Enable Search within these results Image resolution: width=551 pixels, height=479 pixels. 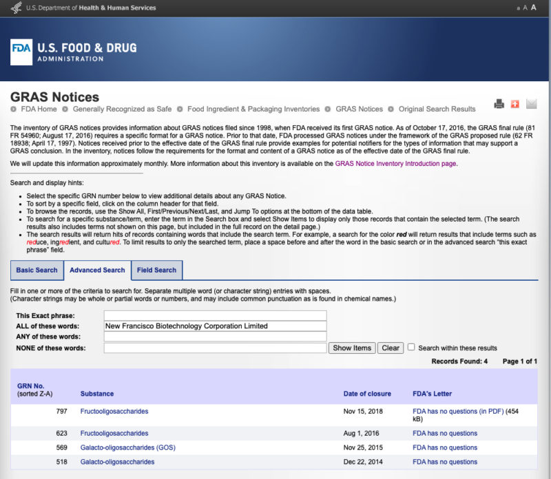(x=410, y=348)
